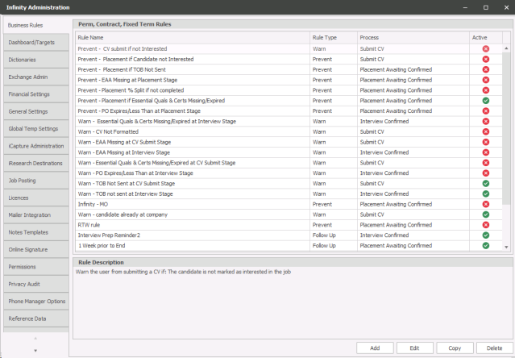Image resolution: width=515 pixels, height=358 pixels.
Task: Click Active icon for Warn - TOB Not Sent at CV Submit Stage
Action: [486, 183]
